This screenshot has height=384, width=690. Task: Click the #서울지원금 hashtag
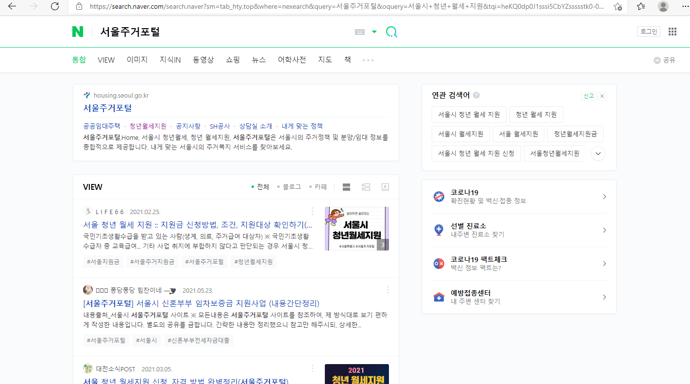pos(103,262)
